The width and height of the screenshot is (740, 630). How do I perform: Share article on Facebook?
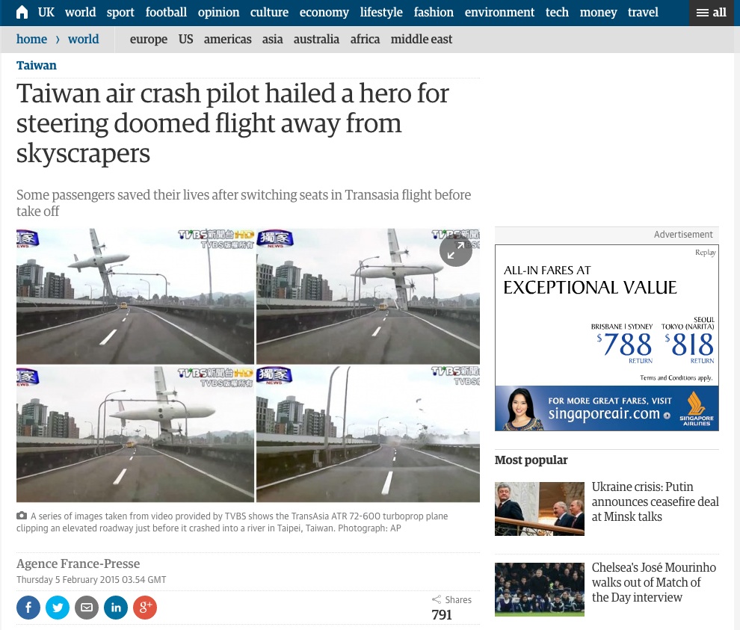point(28,608)
